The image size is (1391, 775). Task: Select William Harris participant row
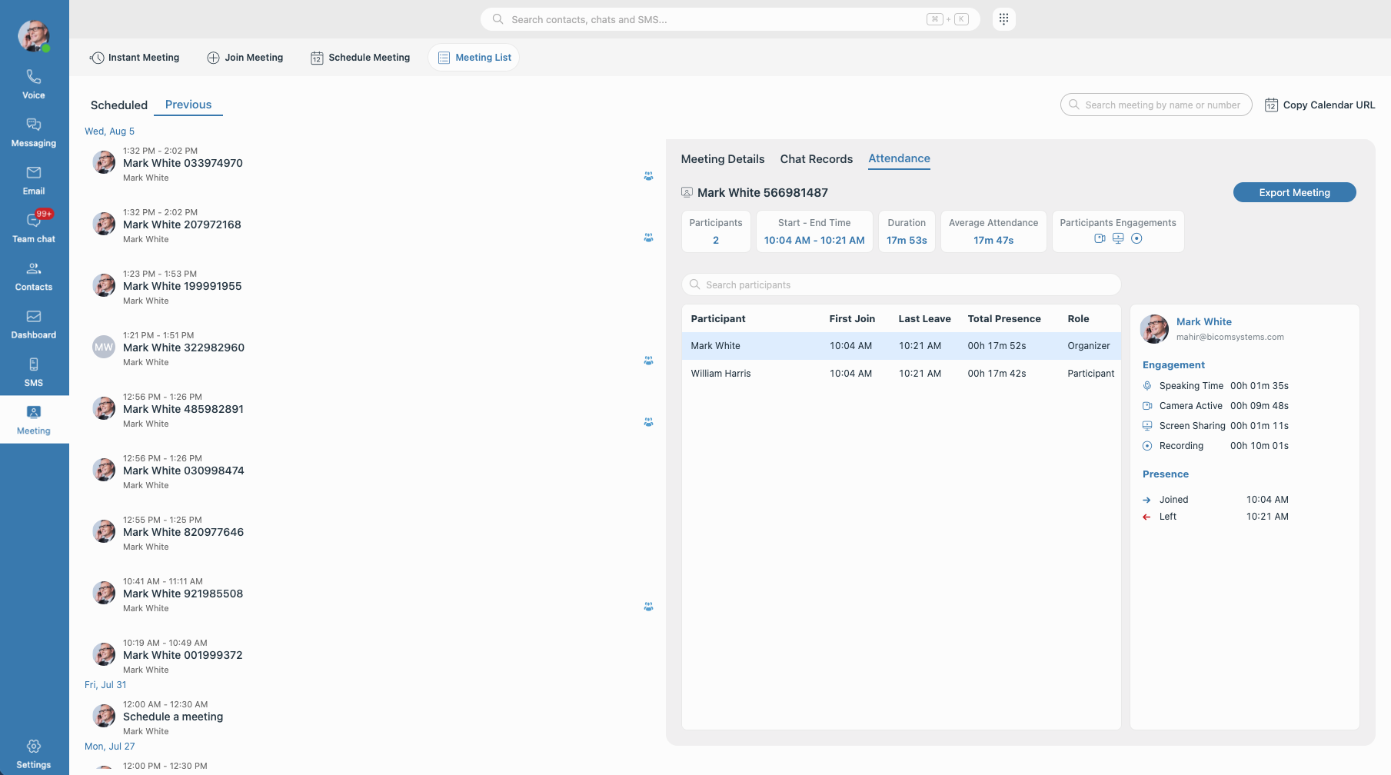901,374
